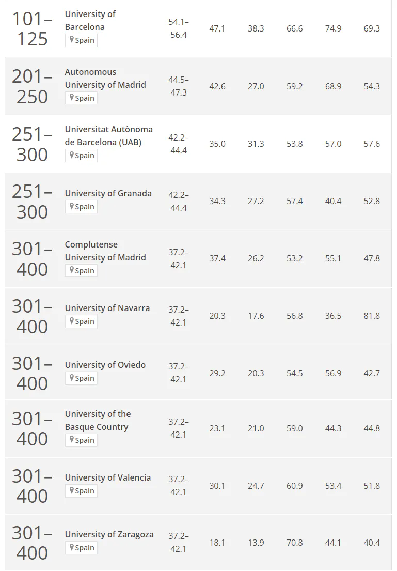Click location pin icon under University of Navarra
The width and height of the screenshot is (397, 571).
72,321
